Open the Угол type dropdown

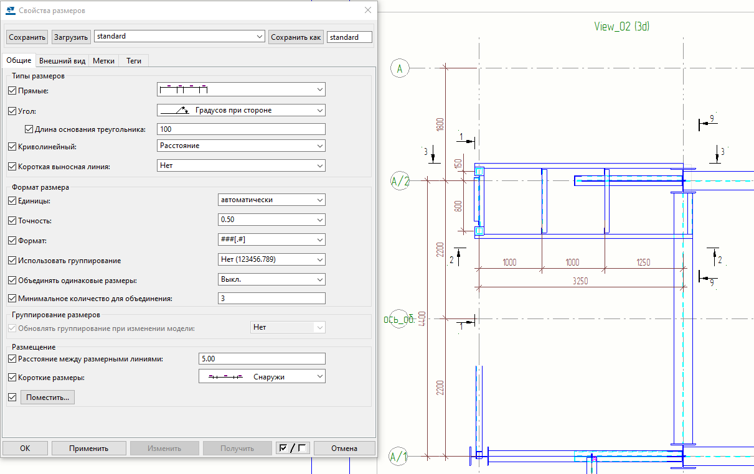tap(241, 110)
